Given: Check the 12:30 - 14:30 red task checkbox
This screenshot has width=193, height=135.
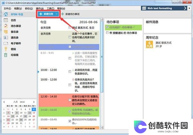Looking at the screenshot, I should pos(70,100).
